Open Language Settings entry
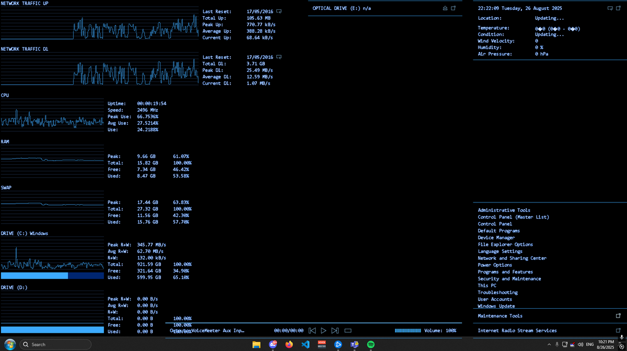Image resolution: width=627 pixels, height=351 pixels. 500,251
